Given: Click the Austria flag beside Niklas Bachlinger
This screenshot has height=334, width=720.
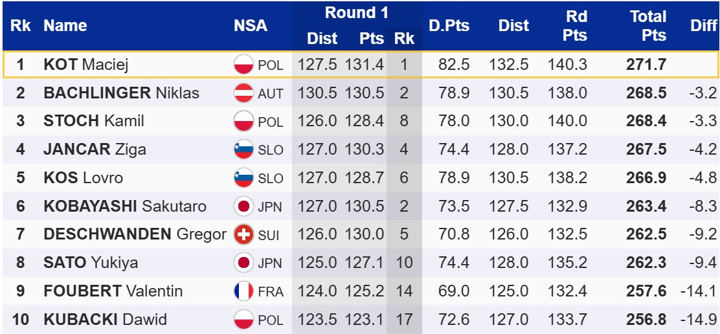Looking at the screenshot, I should pyautogui.click(x=243, y=93).
